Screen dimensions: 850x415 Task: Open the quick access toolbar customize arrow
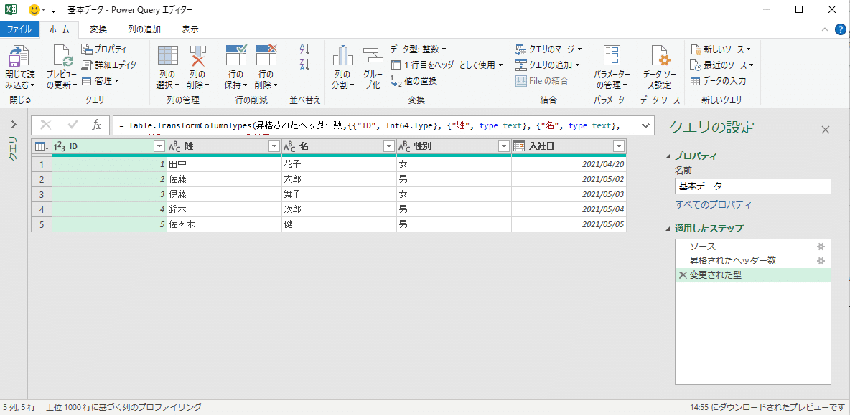point(54,10)
